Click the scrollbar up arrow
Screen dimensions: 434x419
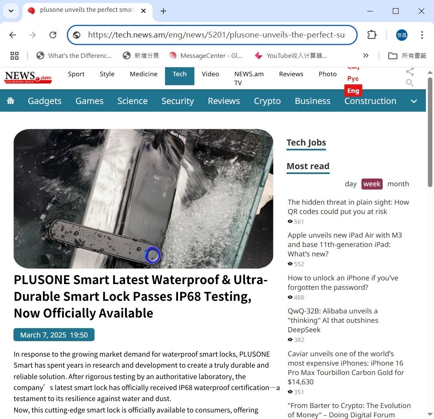pos(430,72)
